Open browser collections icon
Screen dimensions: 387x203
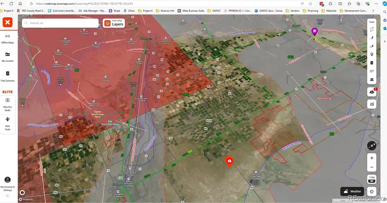click(358, 4)
